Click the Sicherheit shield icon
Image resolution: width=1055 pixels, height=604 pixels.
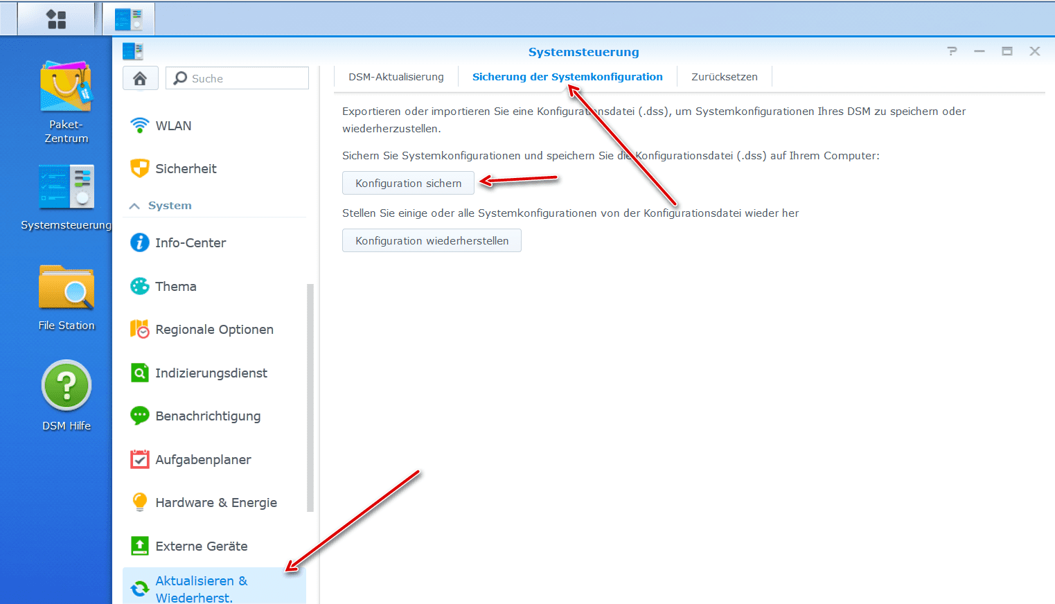[140, 168]
